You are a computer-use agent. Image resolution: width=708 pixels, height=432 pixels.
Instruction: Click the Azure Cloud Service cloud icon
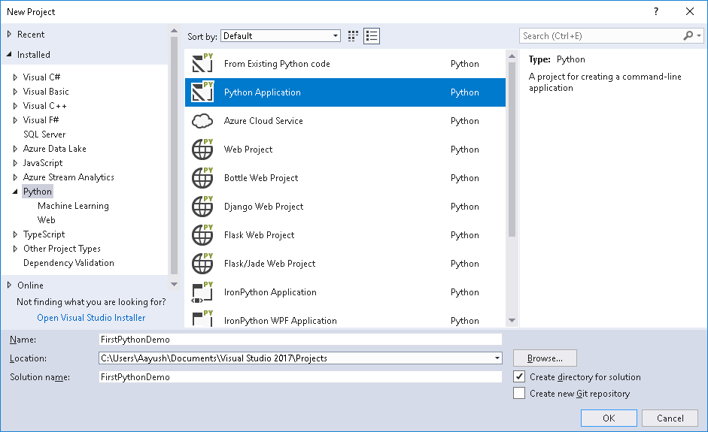coord(202,121)
